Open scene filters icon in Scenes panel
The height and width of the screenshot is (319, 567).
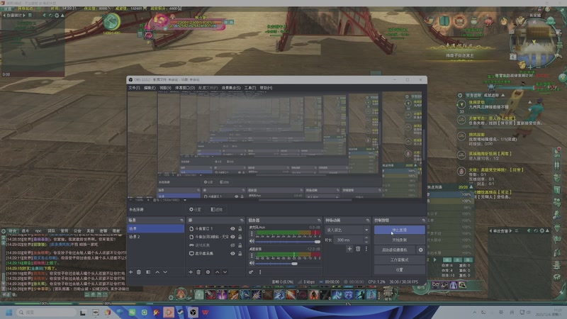[x=148, y=272]
